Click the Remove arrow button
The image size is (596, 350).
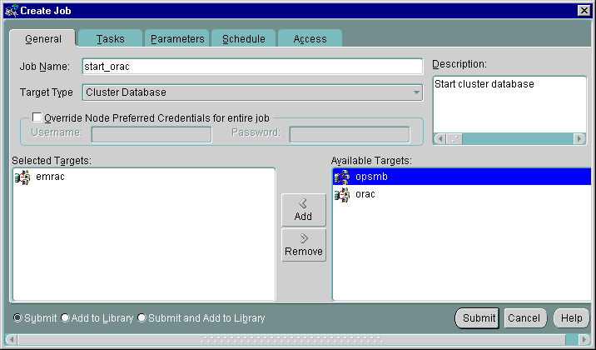tap(303, 245)
